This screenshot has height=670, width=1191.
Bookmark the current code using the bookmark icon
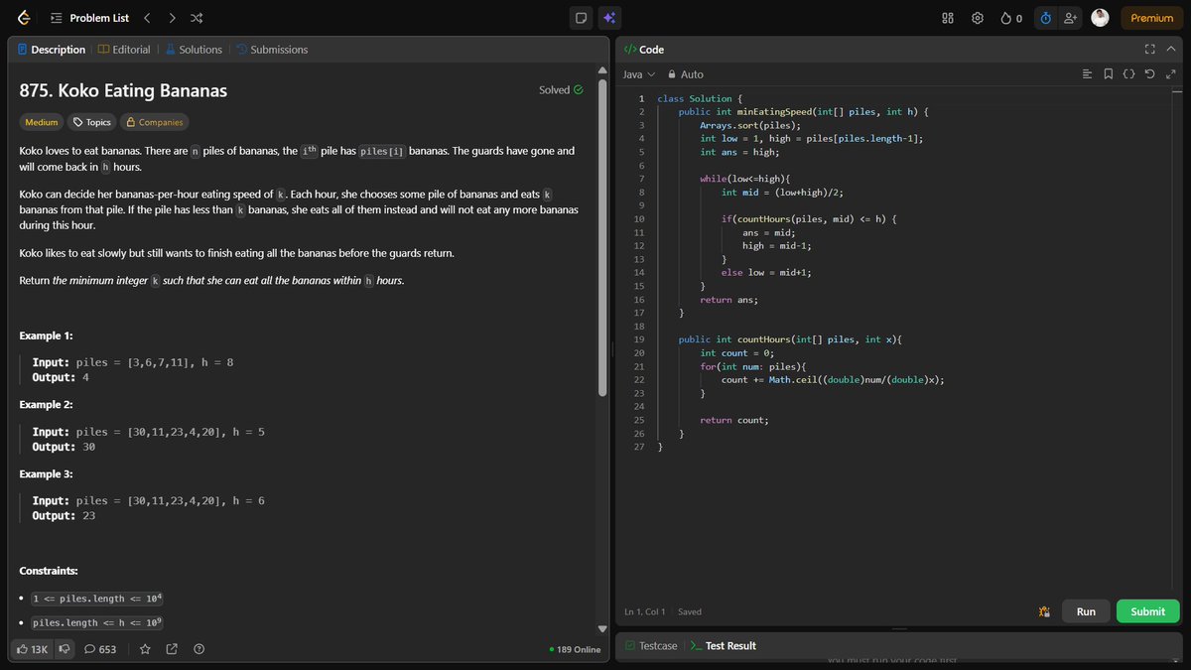1108,73
